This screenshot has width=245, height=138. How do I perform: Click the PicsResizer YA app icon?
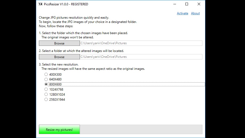pos(40,4)
